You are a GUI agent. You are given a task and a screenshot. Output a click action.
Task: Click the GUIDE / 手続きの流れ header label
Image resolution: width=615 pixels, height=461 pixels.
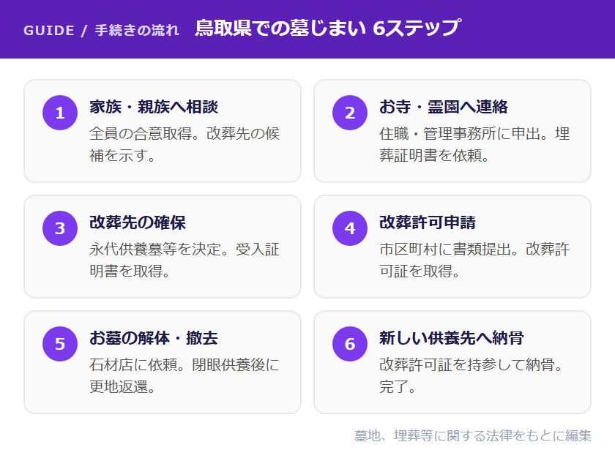pos(101,31)
